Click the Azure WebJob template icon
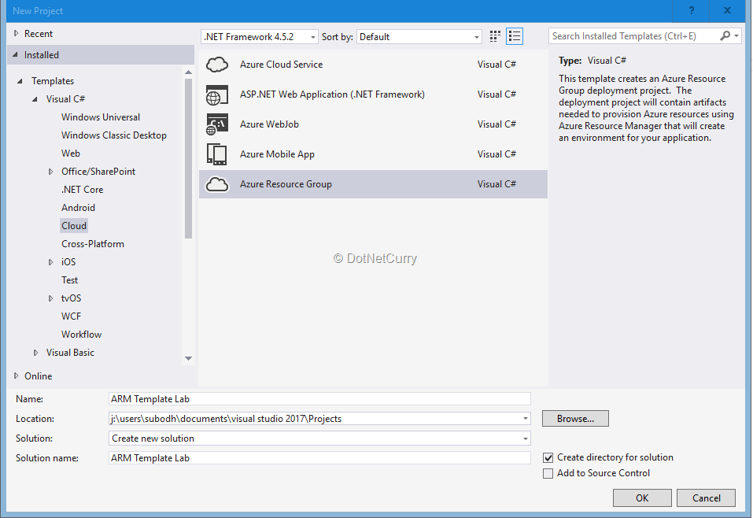753x518 pixels. pyautogui.click(x=217, y=124)
